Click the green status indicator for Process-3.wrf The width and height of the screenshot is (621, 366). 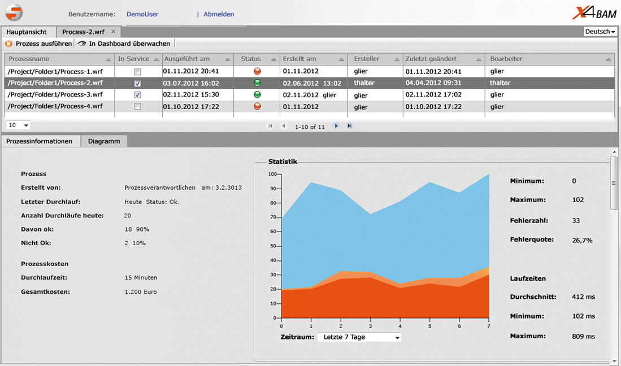(258, 94)
